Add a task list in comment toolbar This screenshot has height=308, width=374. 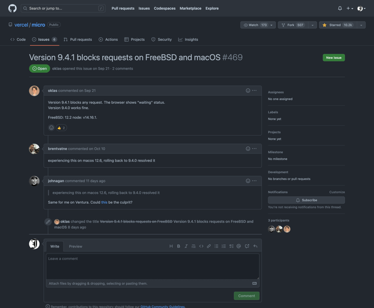pos(231,246)
